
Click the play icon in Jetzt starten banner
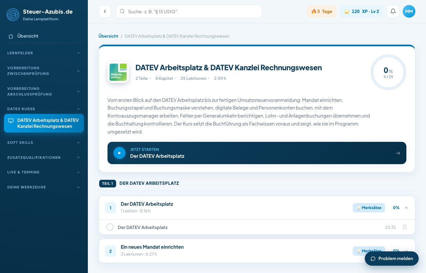click(119, 153)
